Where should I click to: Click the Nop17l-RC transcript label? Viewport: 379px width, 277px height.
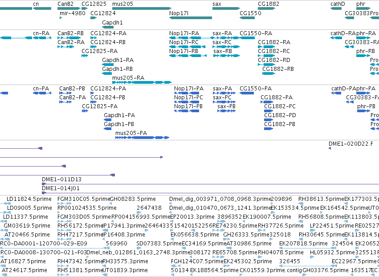click(x=183, y=42)
